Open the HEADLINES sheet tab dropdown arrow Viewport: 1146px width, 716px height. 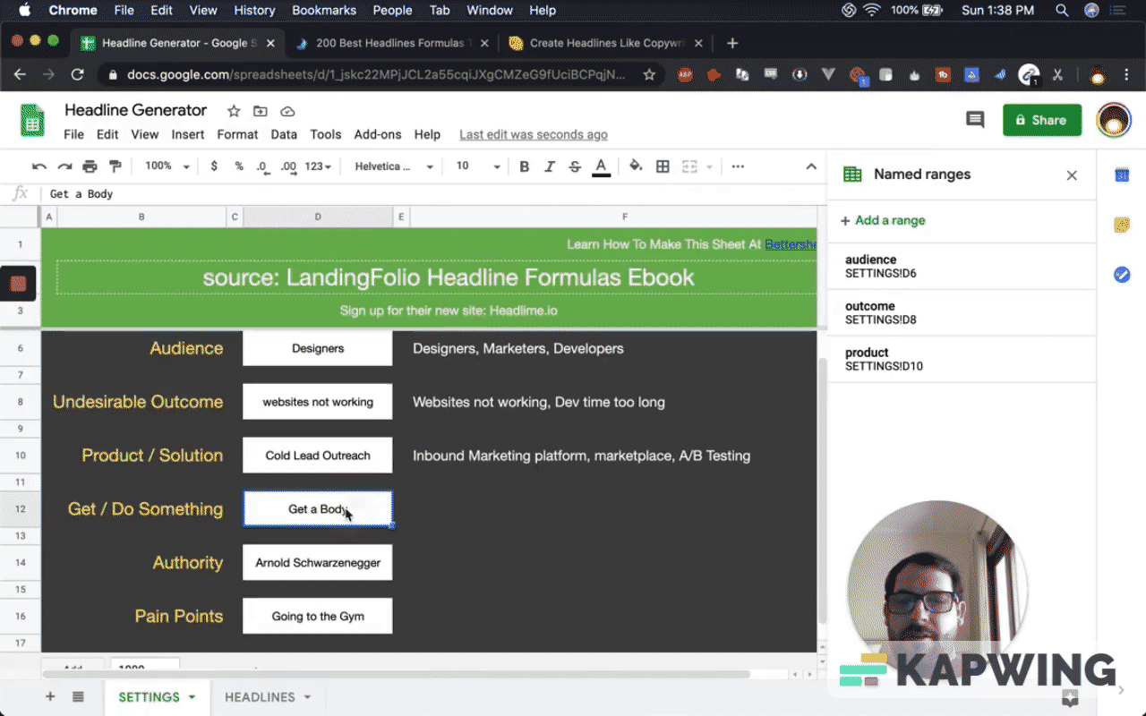(x=307, y=697)
